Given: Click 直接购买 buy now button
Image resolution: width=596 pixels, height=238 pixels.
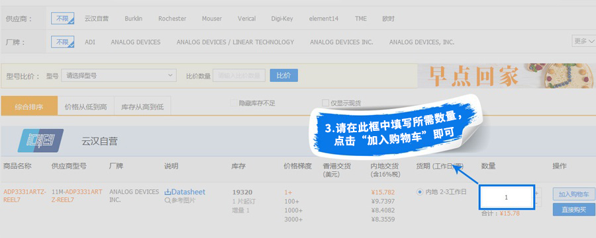Looking at the screenshot, I should 574,210.
